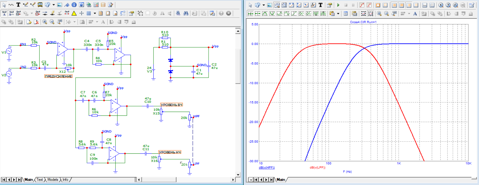Go to last page in schematic navigator

pos(19,180)
